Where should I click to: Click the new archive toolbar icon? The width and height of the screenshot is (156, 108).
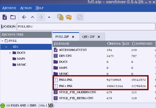[x=5, y=17]
